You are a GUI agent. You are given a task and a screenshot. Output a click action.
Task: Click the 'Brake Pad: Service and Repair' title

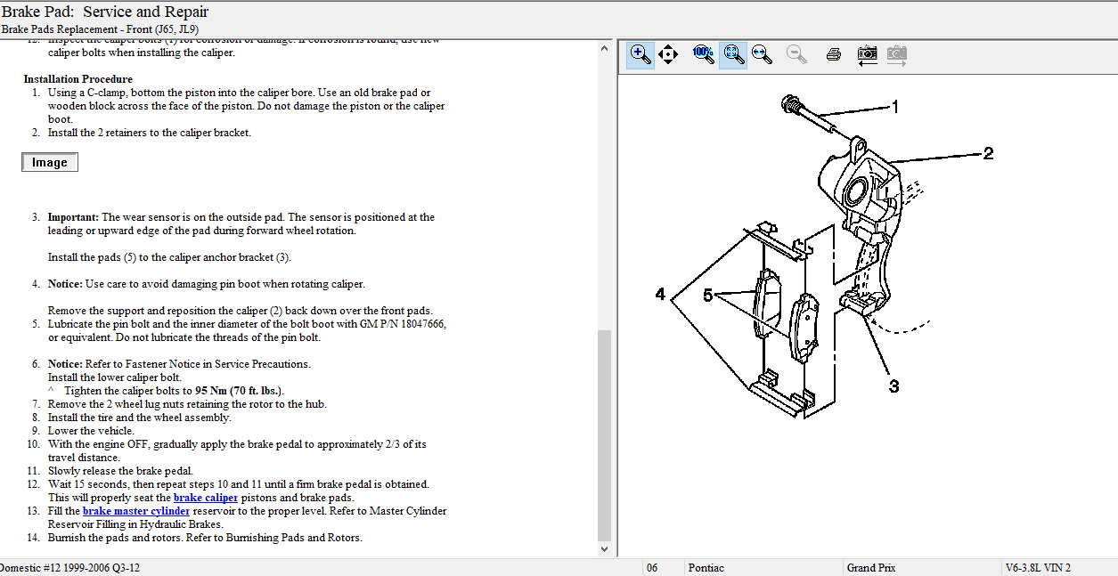click(x=105, y=12)
